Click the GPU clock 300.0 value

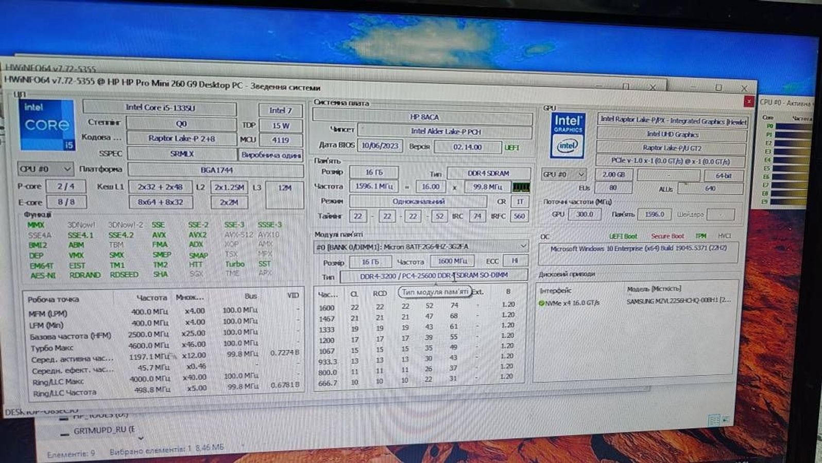[585, 214]
